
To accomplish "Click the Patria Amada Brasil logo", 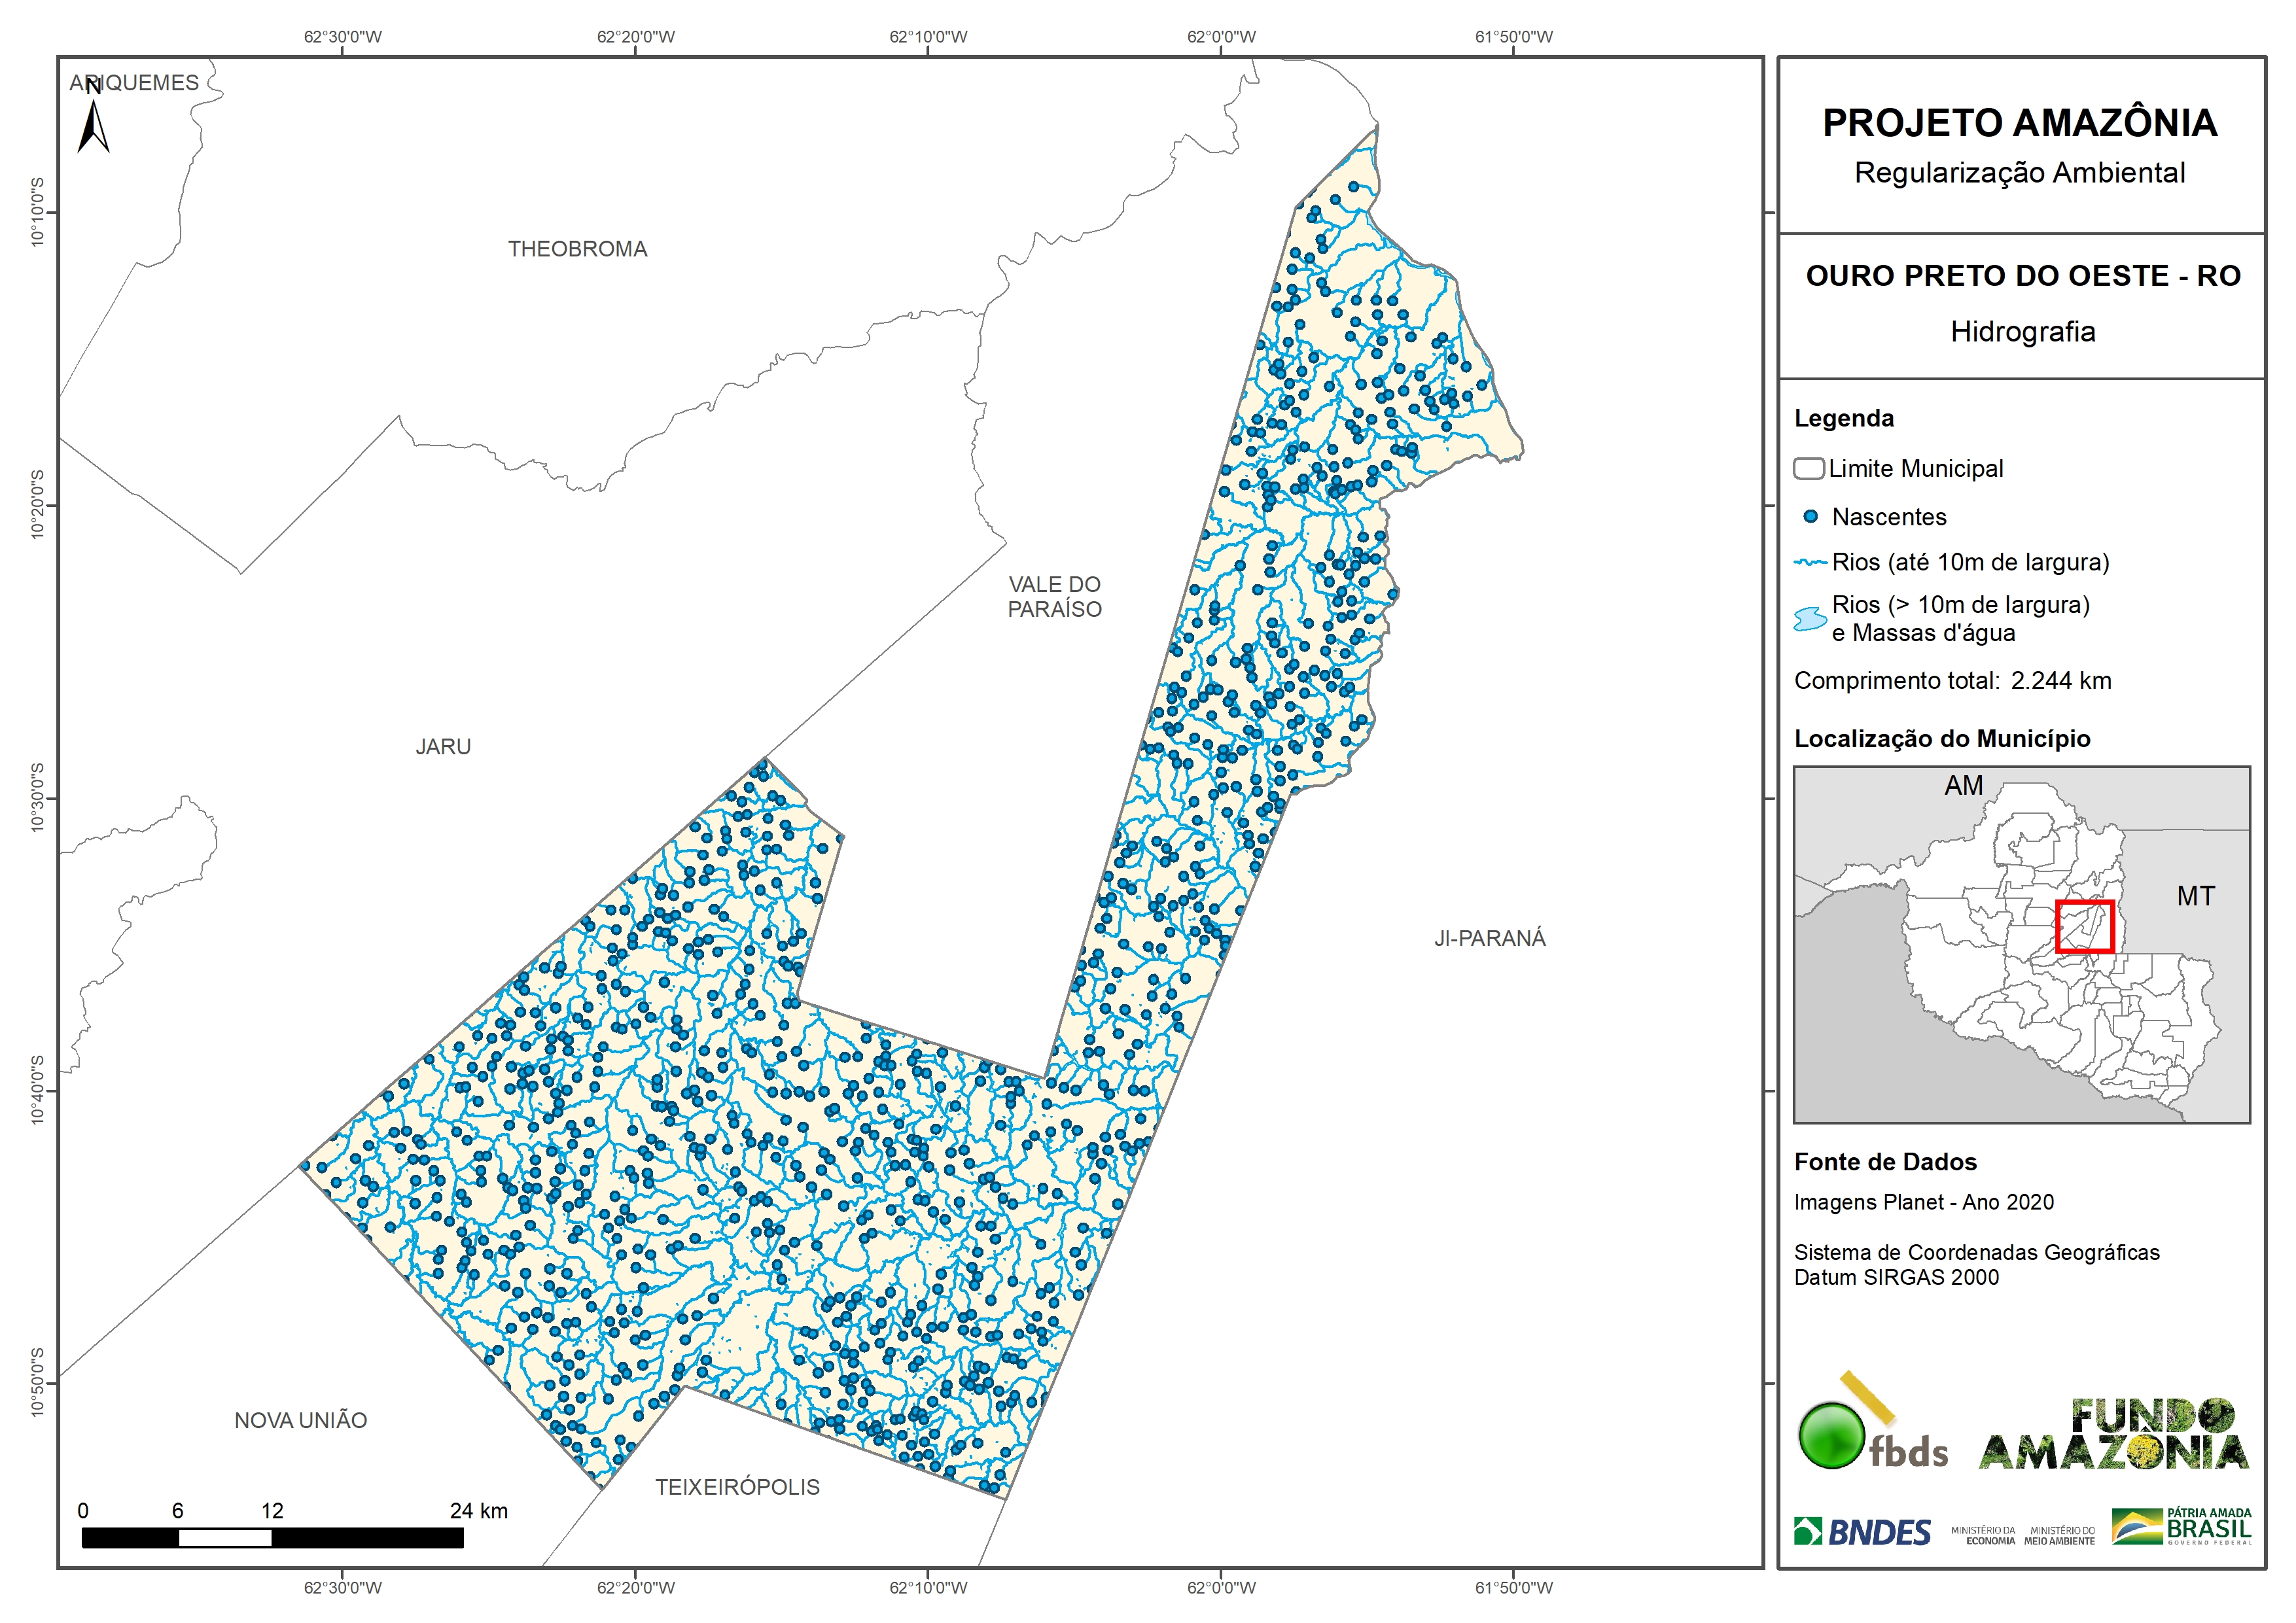I will pyautogui.click(x=2182, y=1527).
